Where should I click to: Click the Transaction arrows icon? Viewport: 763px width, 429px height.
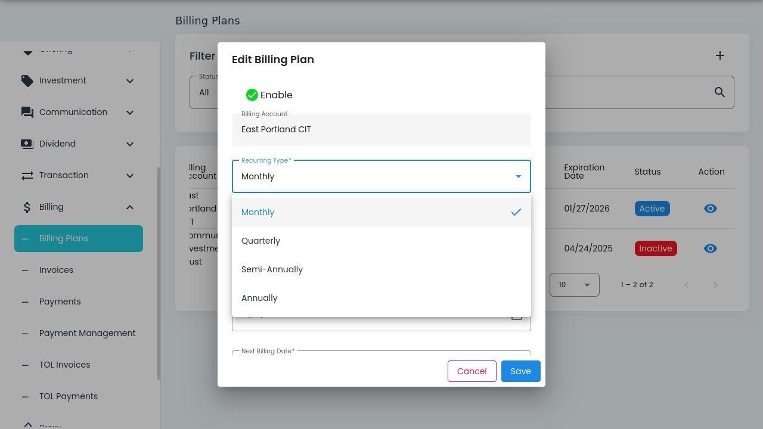27,176
